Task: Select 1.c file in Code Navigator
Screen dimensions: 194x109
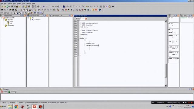Action: point(11,24)
